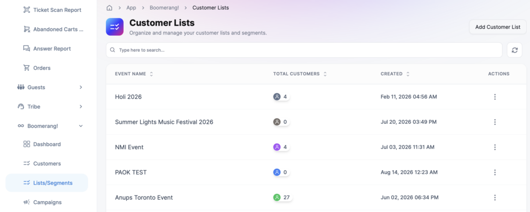Sort by Event Name column arrows
The height and width of the screenshot is (212, 530).
coord(151,74)
